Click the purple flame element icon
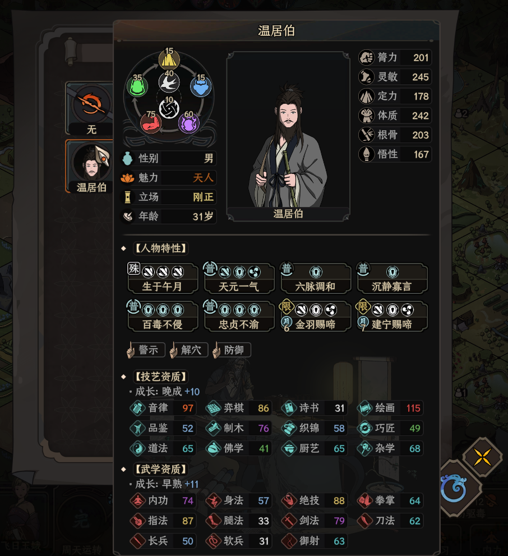Screen dimensions: 508x556 (x=188, y=123)
